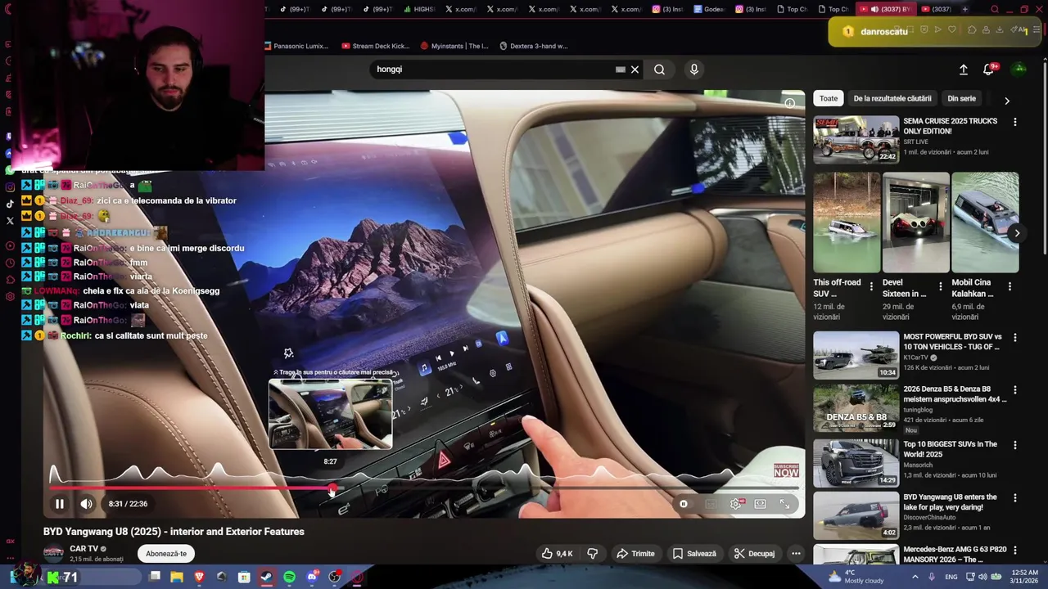The width and height of the screenshot is (1048, 589).
Task: Open the Myinstants bookmark
Action: [x=454, y=46]
